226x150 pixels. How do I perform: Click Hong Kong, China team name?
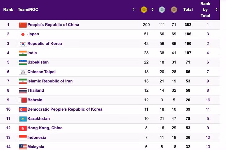click(45, 128)
